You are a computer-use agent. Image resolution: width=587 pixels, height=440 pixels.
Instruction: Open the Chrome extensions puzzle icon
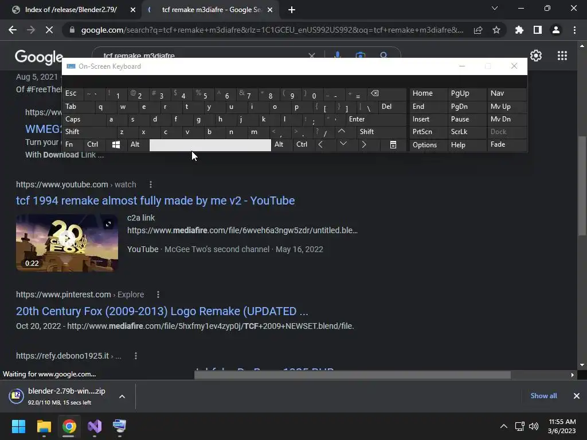[519, 30]
